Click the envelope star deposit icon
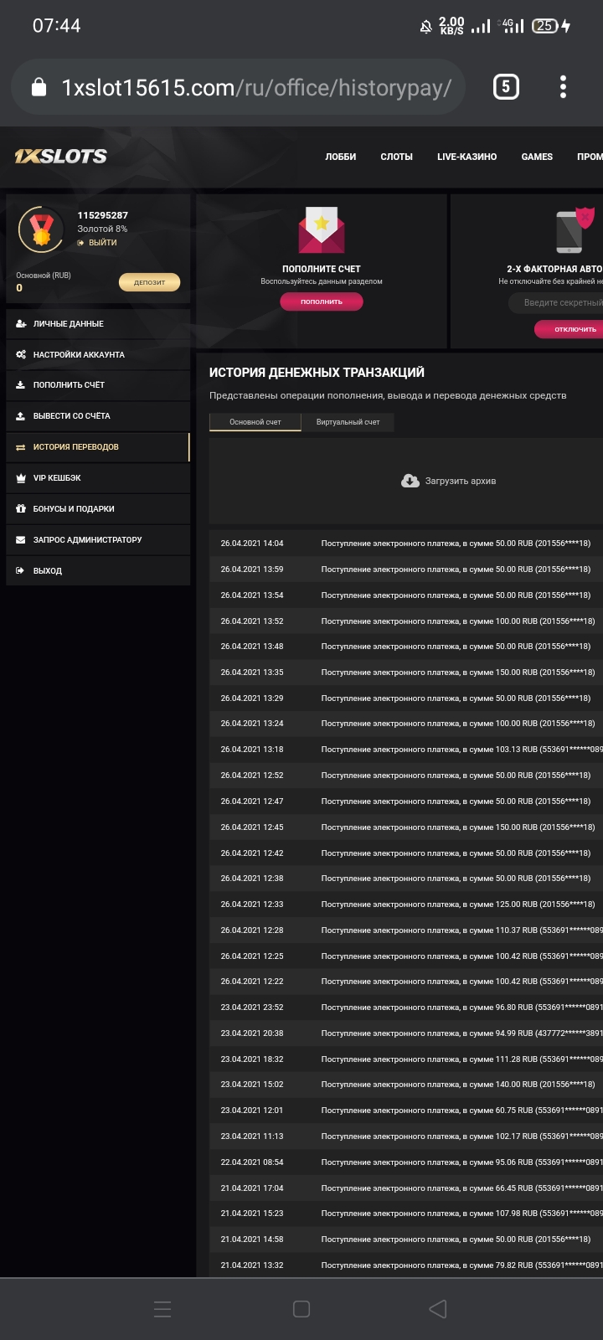The width and height of the screenshot is (603, 1340). (322, 231)
